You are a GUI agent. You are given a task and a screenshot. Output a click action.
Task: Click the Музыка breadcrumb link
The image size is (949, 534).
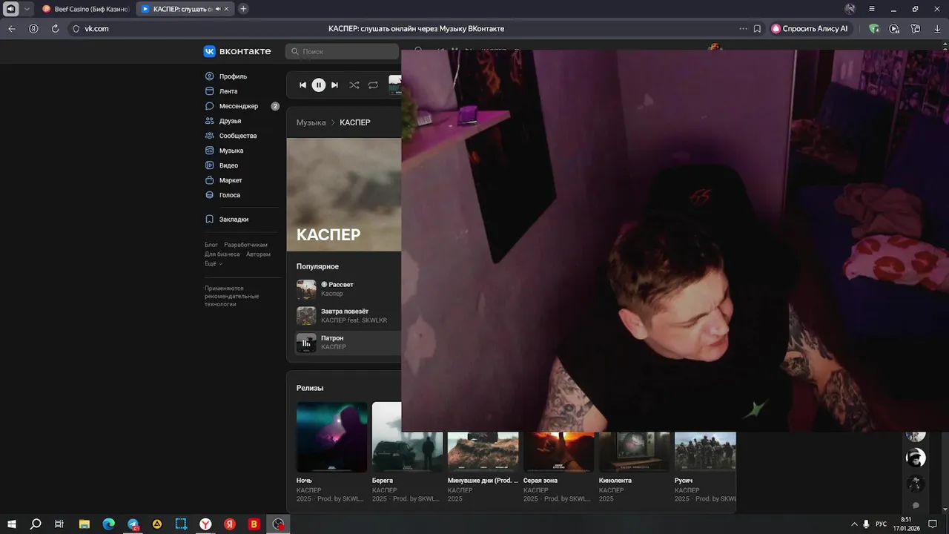click(x=311, y=122)
